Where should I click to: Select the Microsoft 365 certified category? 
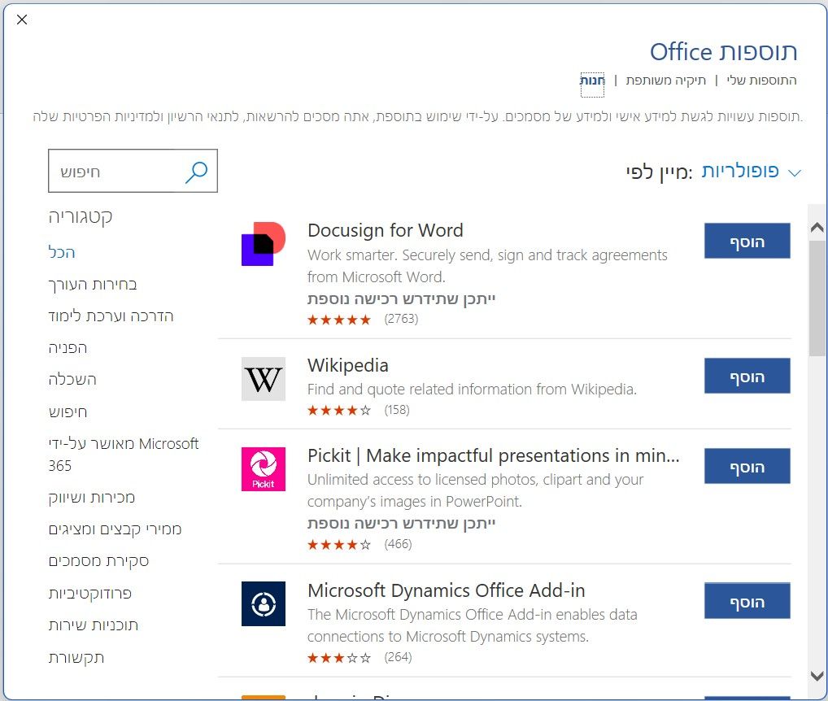[124, 455]
